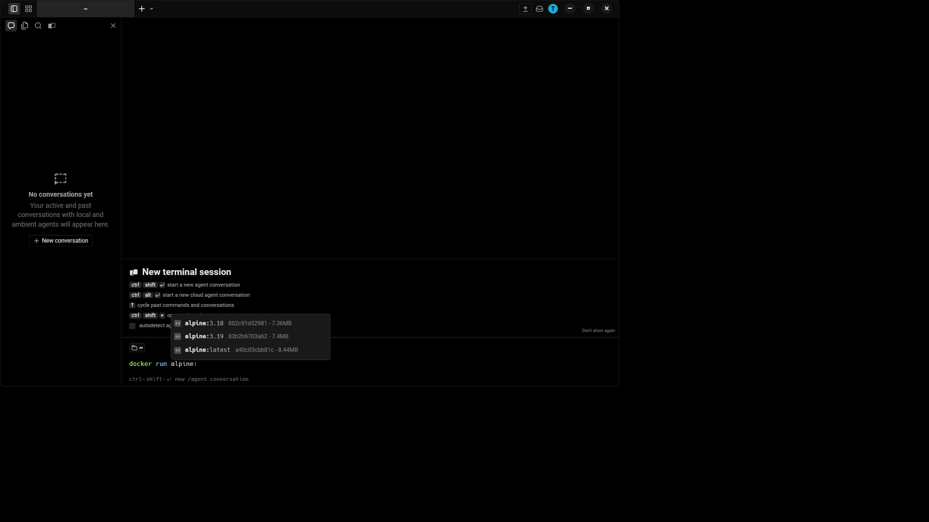Open the current directory '~' chip

tap(137, 348)
